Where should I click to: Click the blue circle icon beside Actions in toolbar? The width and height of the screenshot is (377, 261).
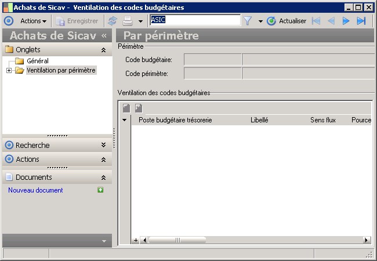click(x=9, y=21)
